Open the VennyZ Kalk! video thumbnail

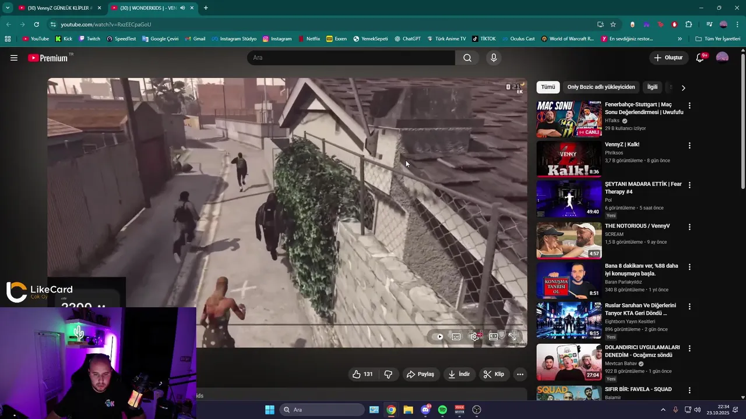[569, 159]
